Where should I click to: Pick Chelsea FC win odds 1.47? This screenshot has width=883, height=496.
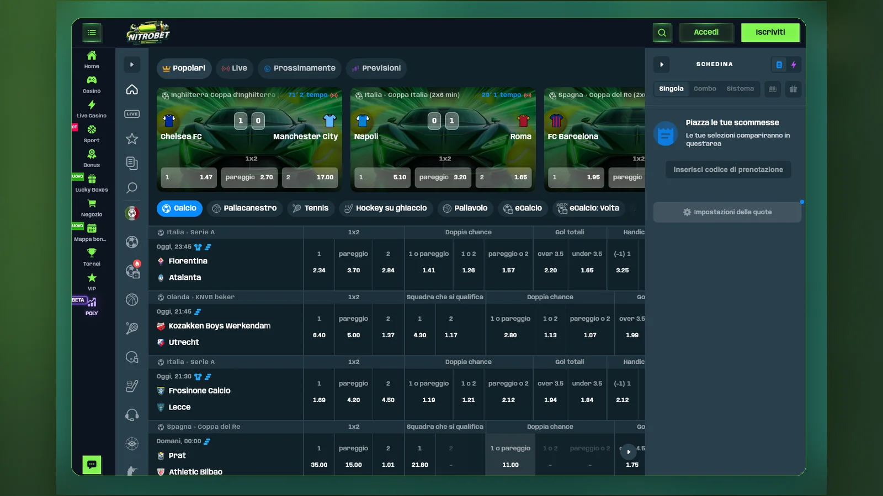pyautogui.click(x=189, y=177)
